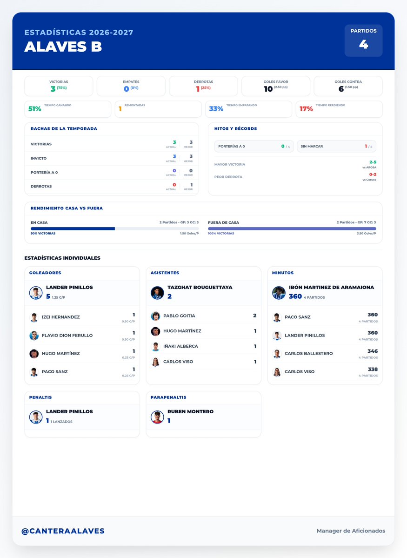The width and height of the screenshot is (407, 558).
Task: Click the Parapenaltis card title
Action: pos(168,397)
